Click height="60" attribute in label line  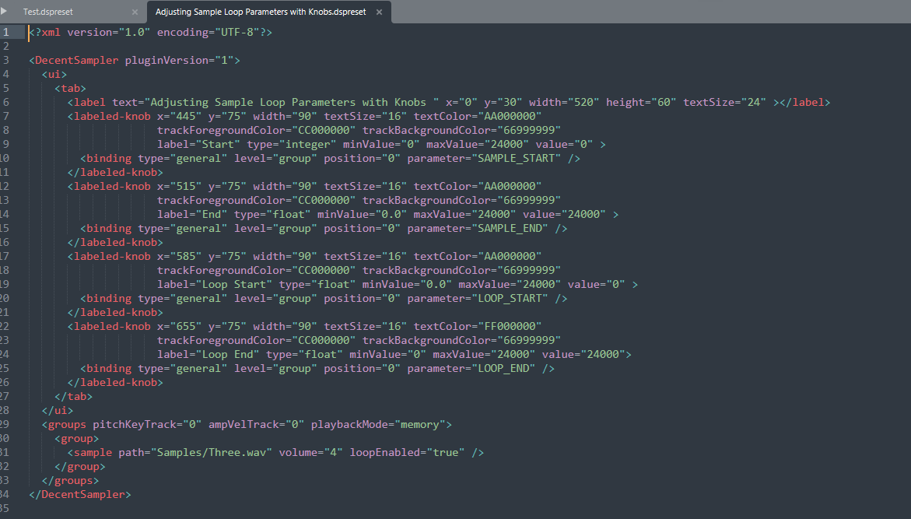pyautogui.click(x=641, y=102)
